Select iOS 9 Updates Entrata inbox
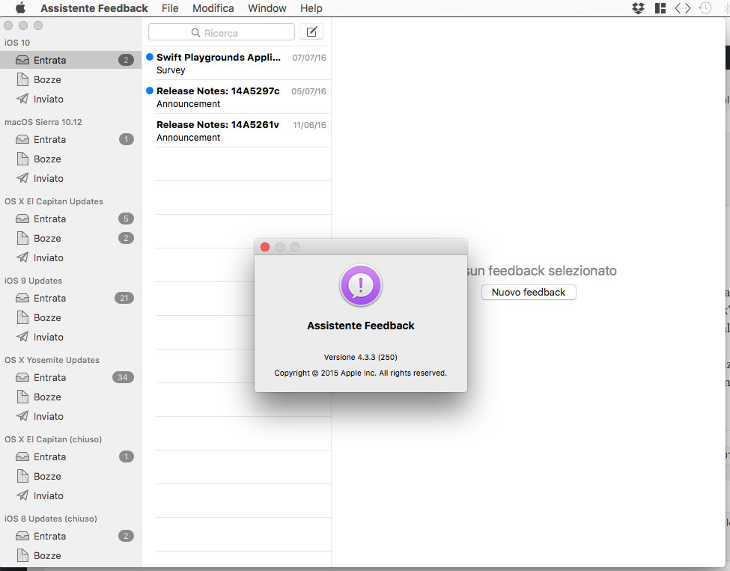The height and width of the screenshot is (571, 730). coord(71,299)
